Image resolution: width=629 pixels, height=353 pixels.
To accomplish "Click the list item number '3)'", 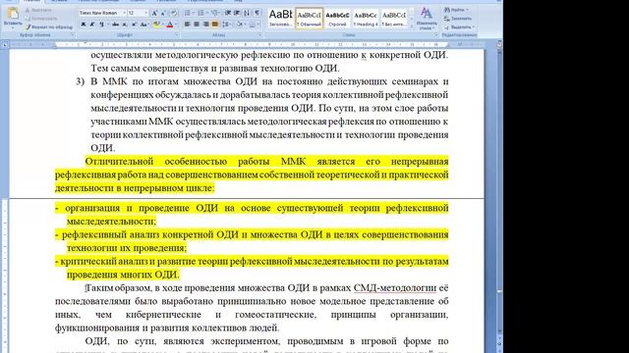I will (81, 81).
